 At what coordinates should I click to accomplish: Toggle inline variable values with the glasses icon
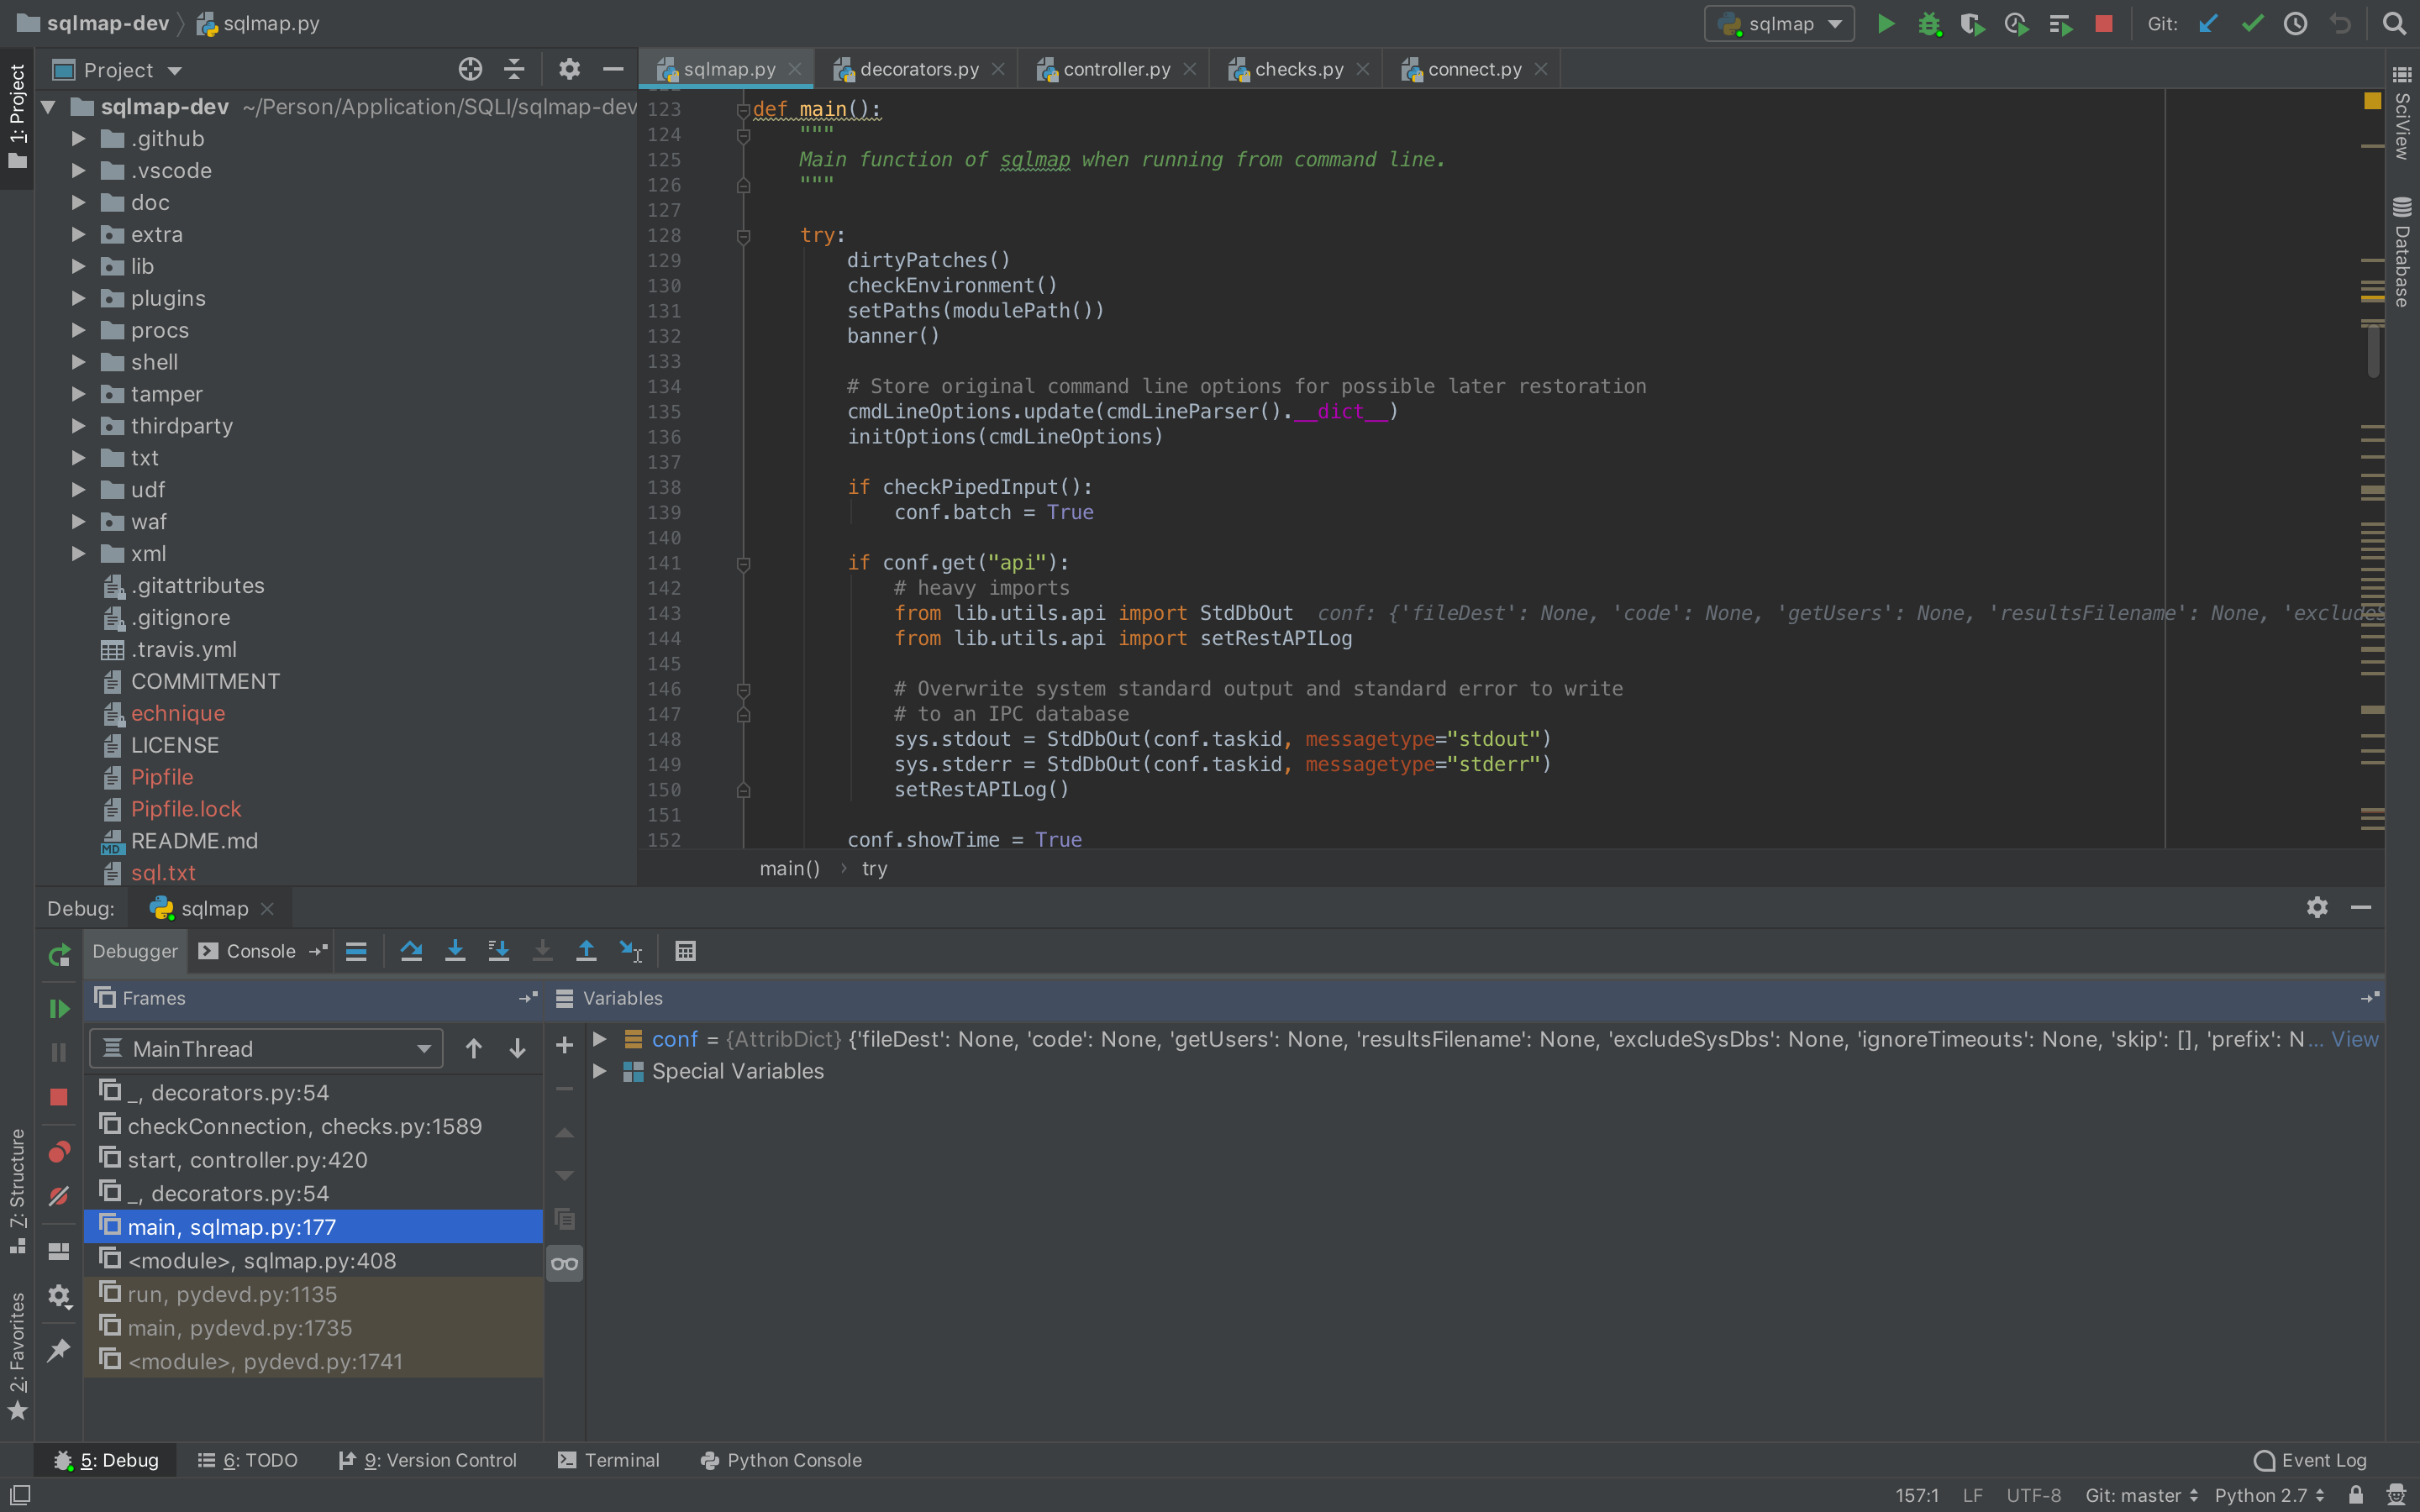pos(563,1263)
